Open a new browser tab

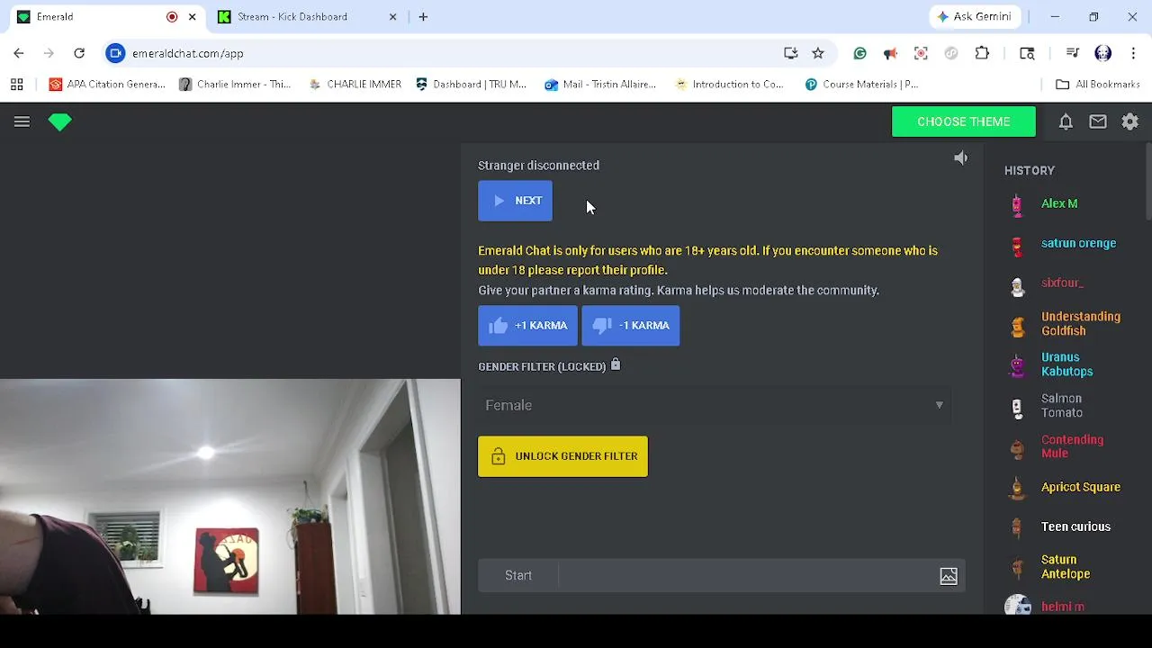coord(423,16)
